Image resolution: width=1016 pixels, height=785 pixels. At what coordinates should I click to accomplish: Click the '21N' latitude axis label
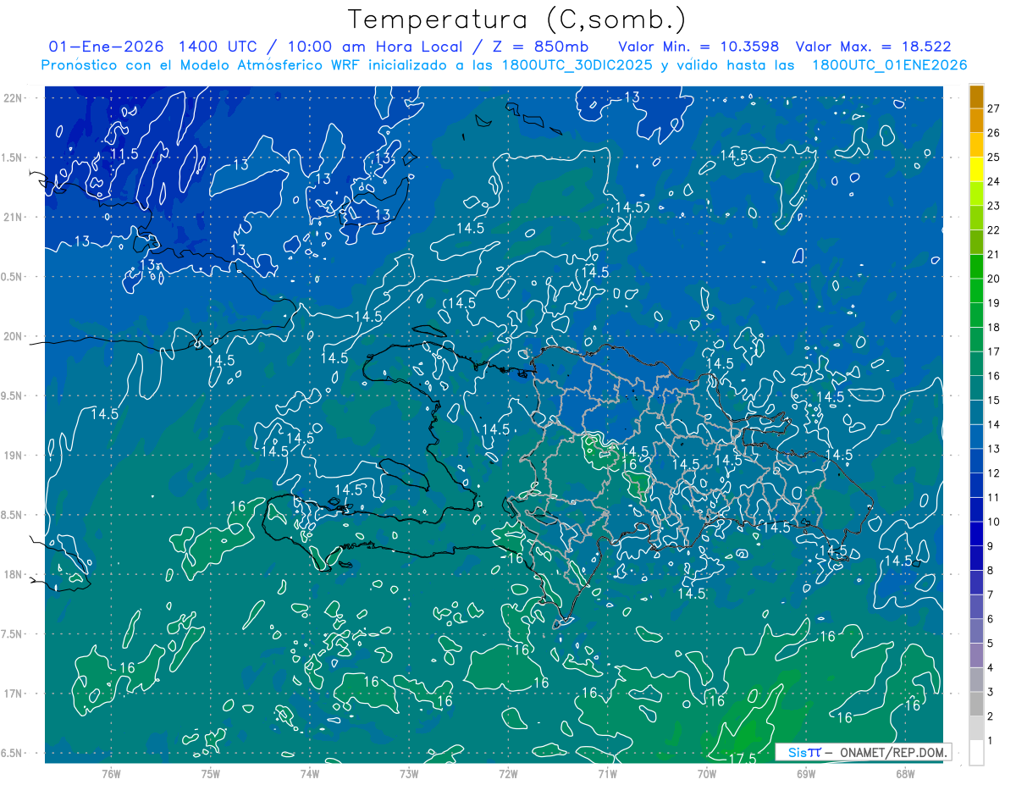click(x=14, y=217)
